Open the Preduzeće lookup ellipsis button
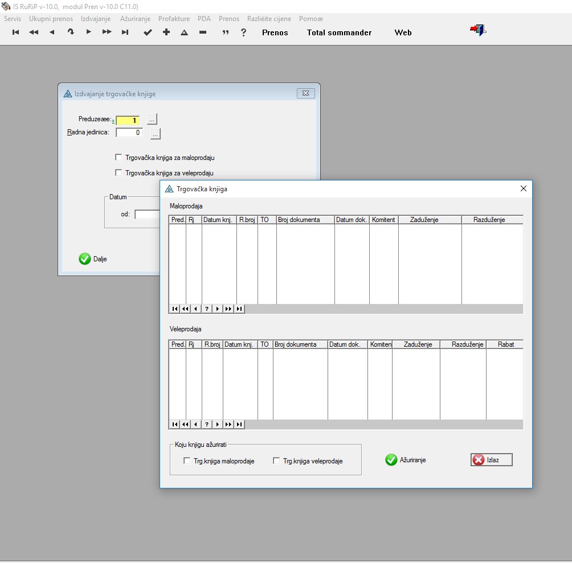 click(152, 119)
